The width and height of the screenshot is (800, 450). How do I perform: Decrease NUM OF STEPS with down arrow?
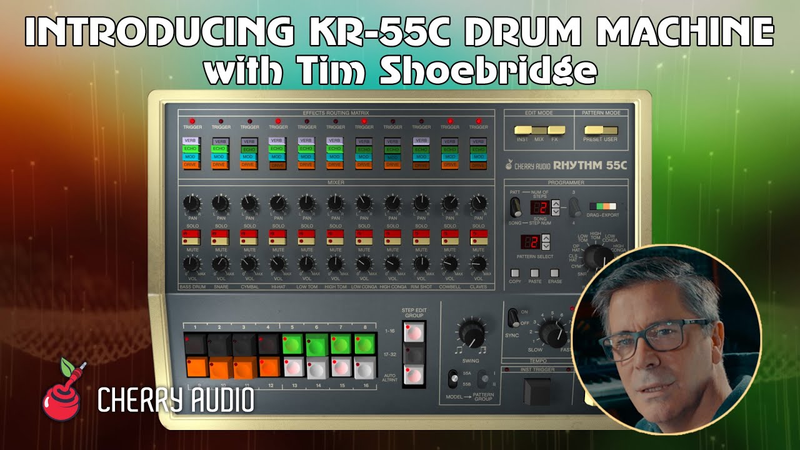click(555, 212)
